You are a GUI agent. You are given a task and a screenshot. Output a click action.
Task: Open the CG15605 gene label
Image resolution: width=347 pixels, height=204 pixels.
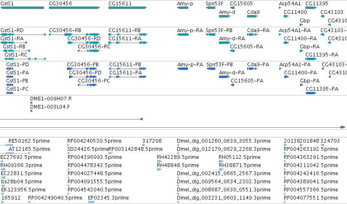[241, 4]
